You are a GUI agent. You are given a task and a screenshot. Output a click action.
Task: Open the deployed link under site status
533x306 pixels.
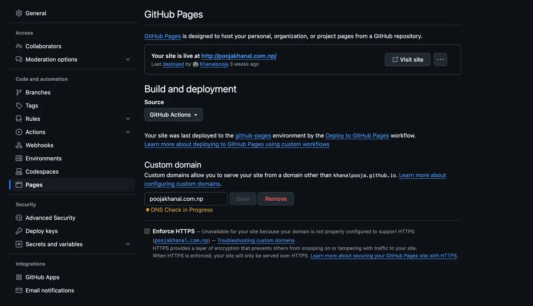(173, 64)
